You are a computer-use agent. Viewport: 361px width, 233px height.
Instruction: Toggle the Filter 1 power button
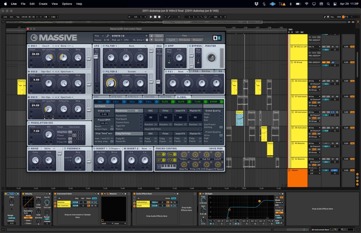103,46
